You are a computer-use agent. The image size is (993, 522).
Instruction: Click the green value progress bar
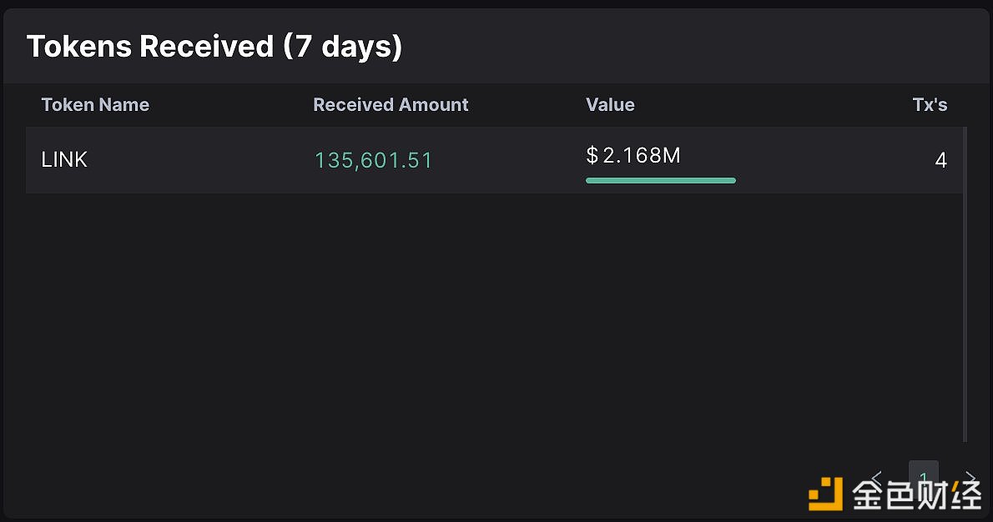[660, 180]
